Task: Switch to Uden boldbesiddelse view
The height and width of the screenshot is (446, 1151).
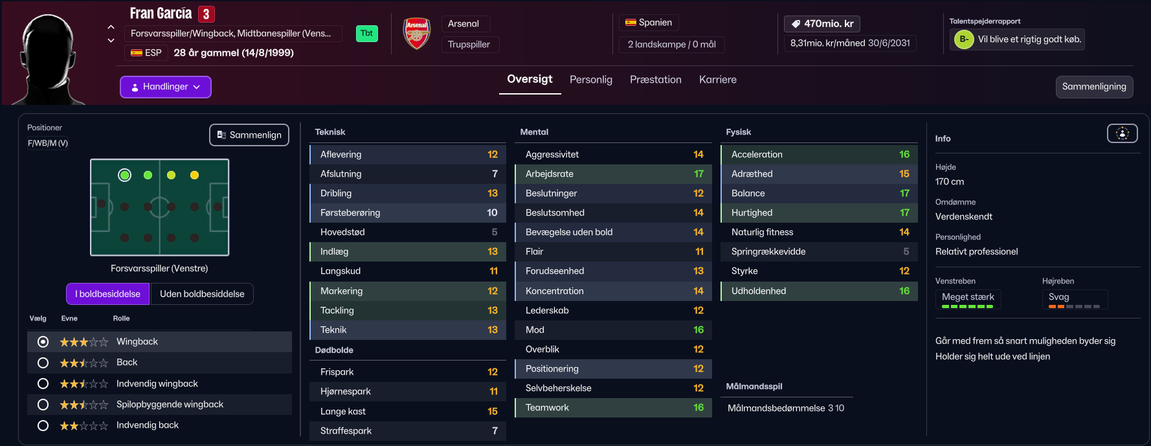Action: click(x=202, y=294)
